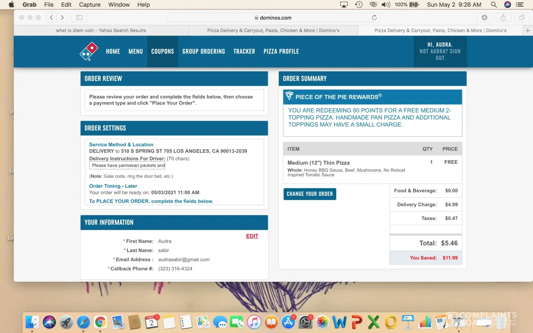Image resolution: width=533 pixels, height=333 pixels.
Task: Open the PIZZA PROFILE page
Action: (281, 52)
